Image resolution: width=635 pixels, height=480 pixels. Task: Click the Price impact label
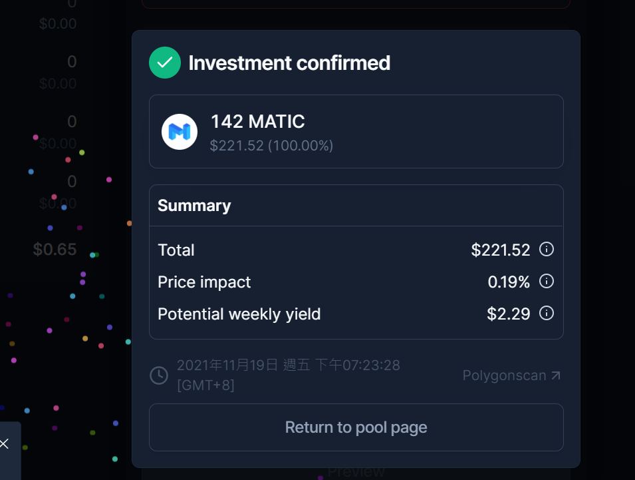tap(204, 282)
